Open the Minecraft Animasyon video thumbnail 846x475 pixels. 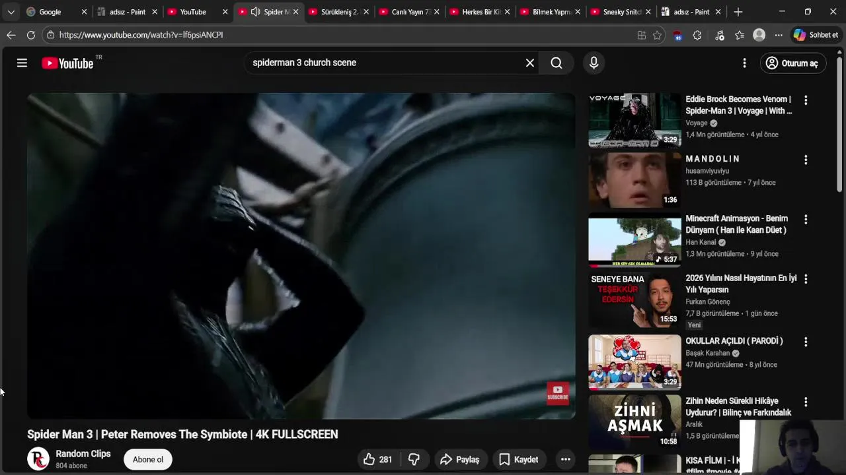coord(634,241)
